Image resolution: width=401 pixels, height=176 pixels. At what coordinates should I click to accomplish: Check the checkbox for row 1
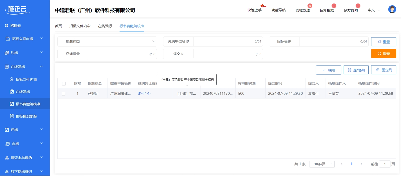(63, 94)
